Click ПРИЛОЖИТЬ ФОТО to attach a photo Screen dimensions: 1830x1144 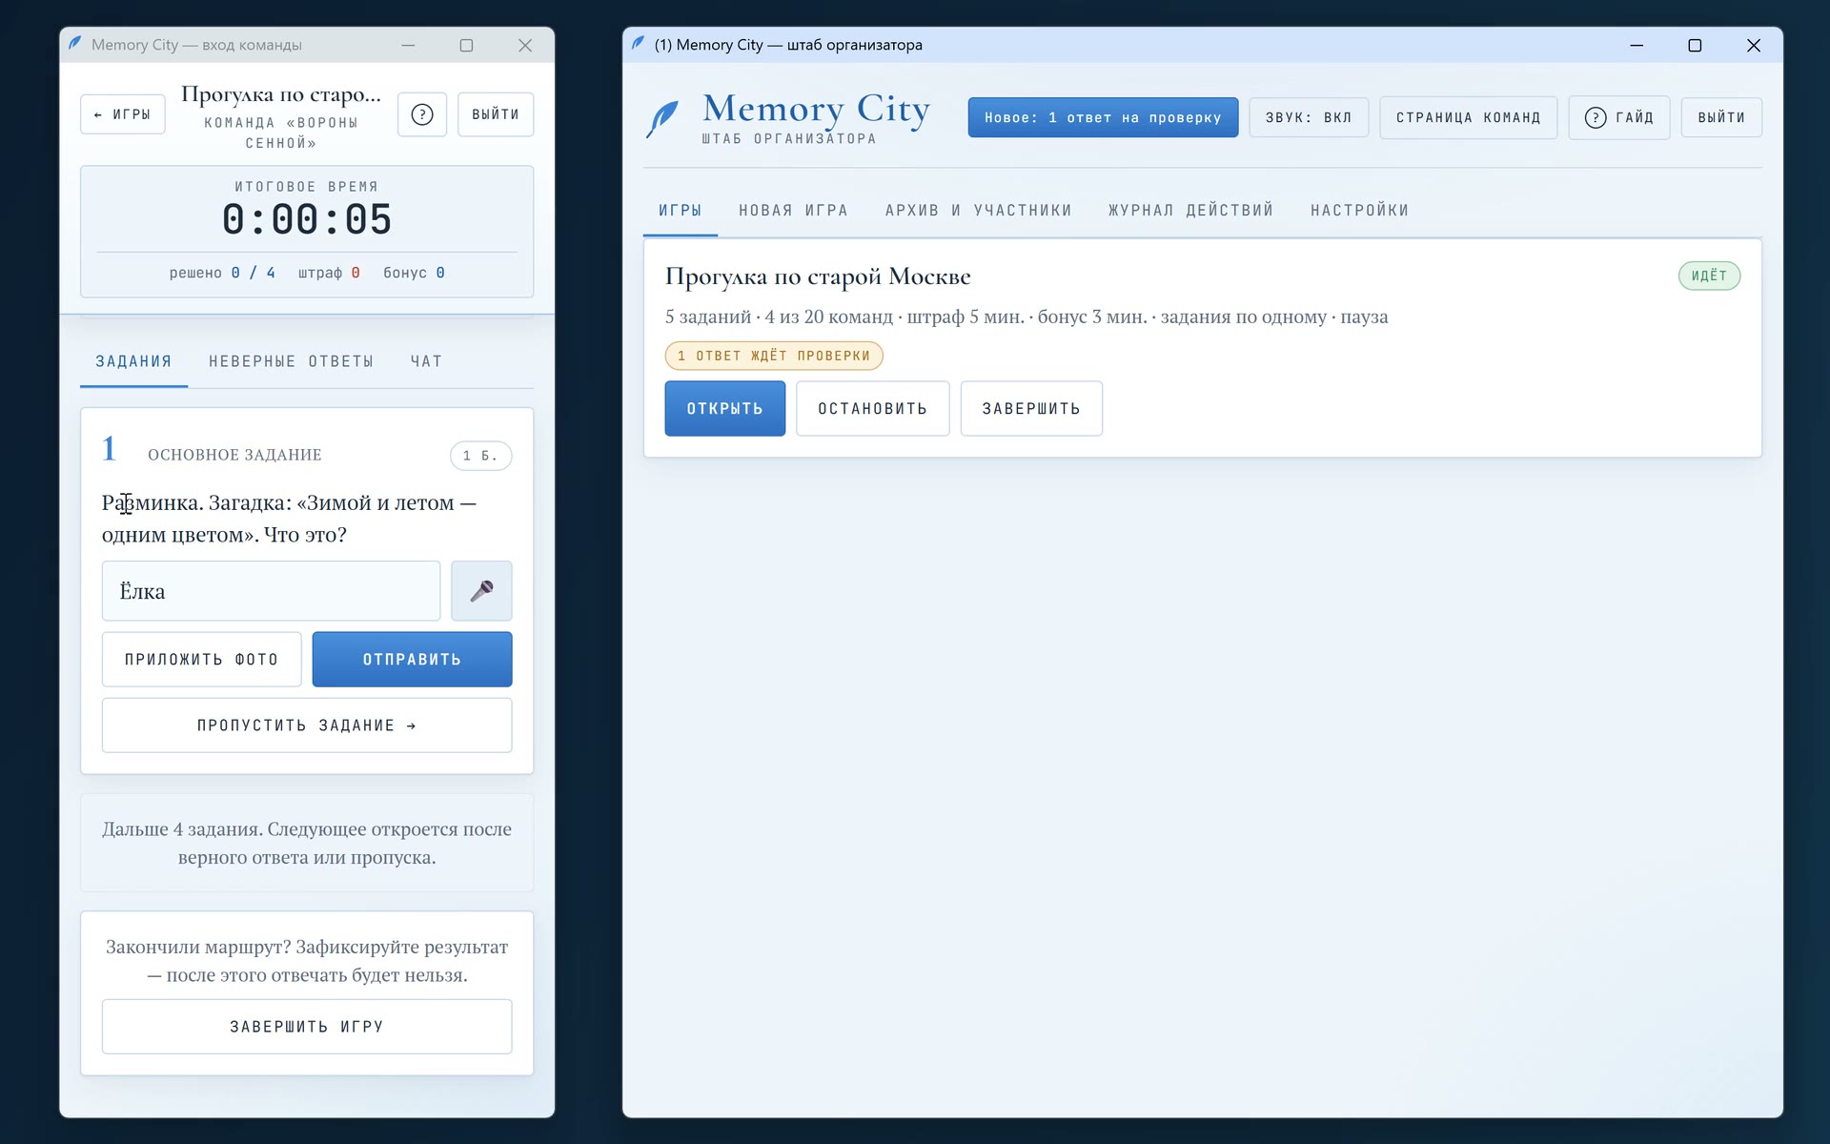201,660
